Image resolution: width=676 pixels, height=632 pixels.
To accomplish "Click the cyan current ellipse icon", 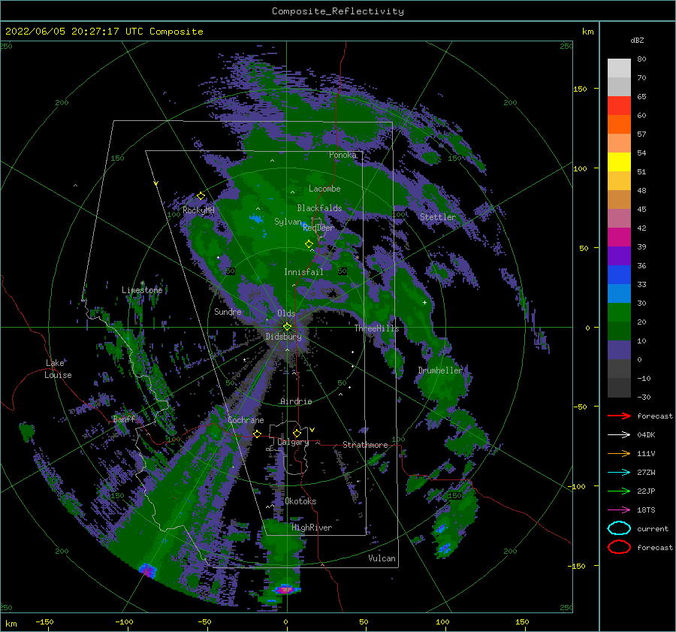I will pos(619,528).
